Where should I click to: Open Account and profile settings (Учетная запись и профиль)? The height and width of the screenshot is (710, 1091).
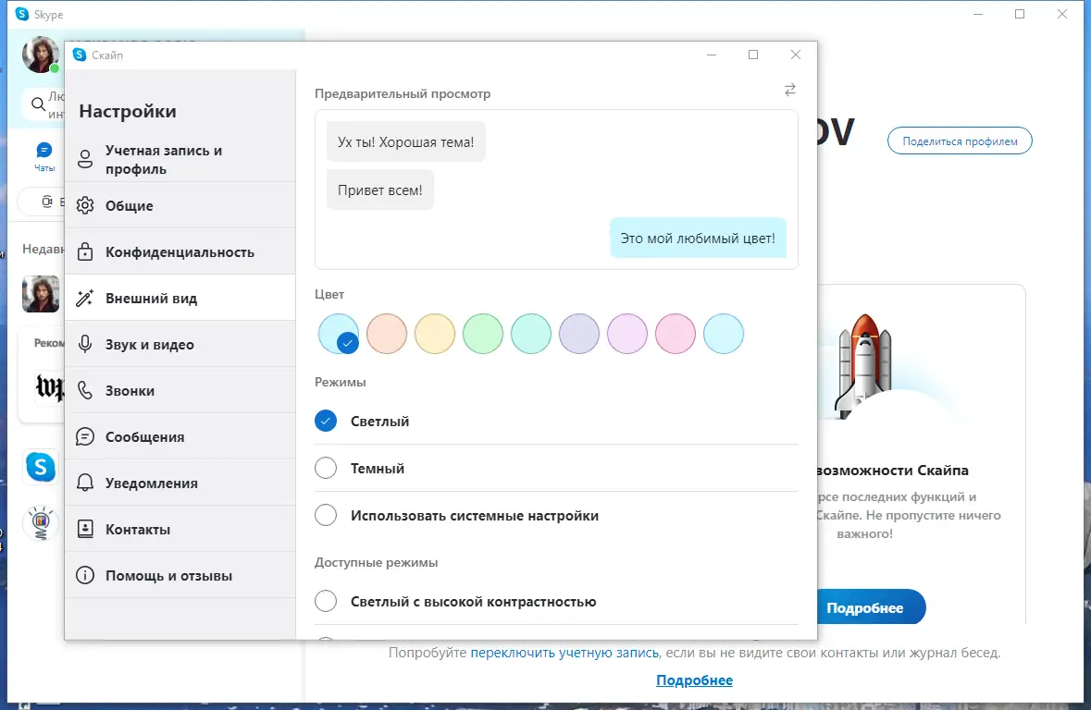(180, 159)
